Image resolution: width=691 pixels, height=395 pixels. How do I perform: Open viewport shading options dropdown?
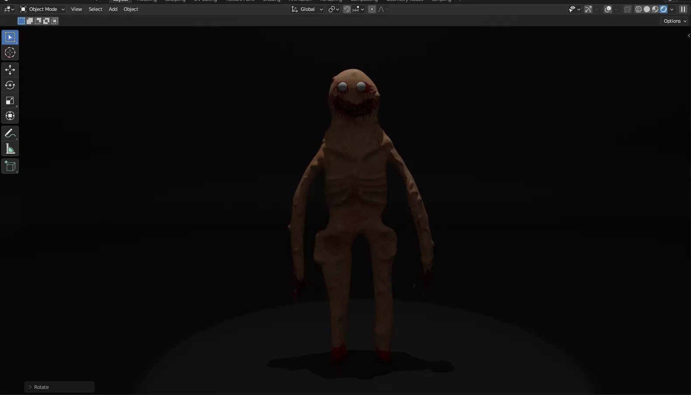[672, 9]
